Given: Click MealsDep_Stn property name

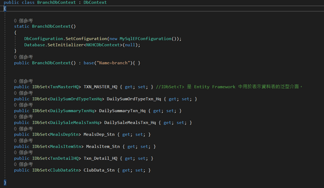Looking at the screenshot, I should [x=99, y=134].
